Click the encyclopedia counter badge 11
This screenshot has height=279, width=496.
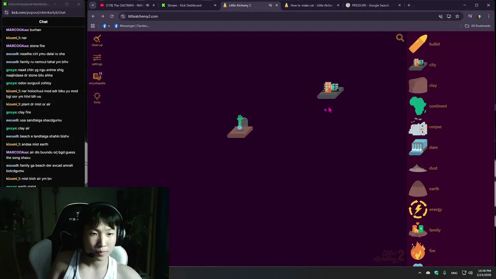coord(100,73)
